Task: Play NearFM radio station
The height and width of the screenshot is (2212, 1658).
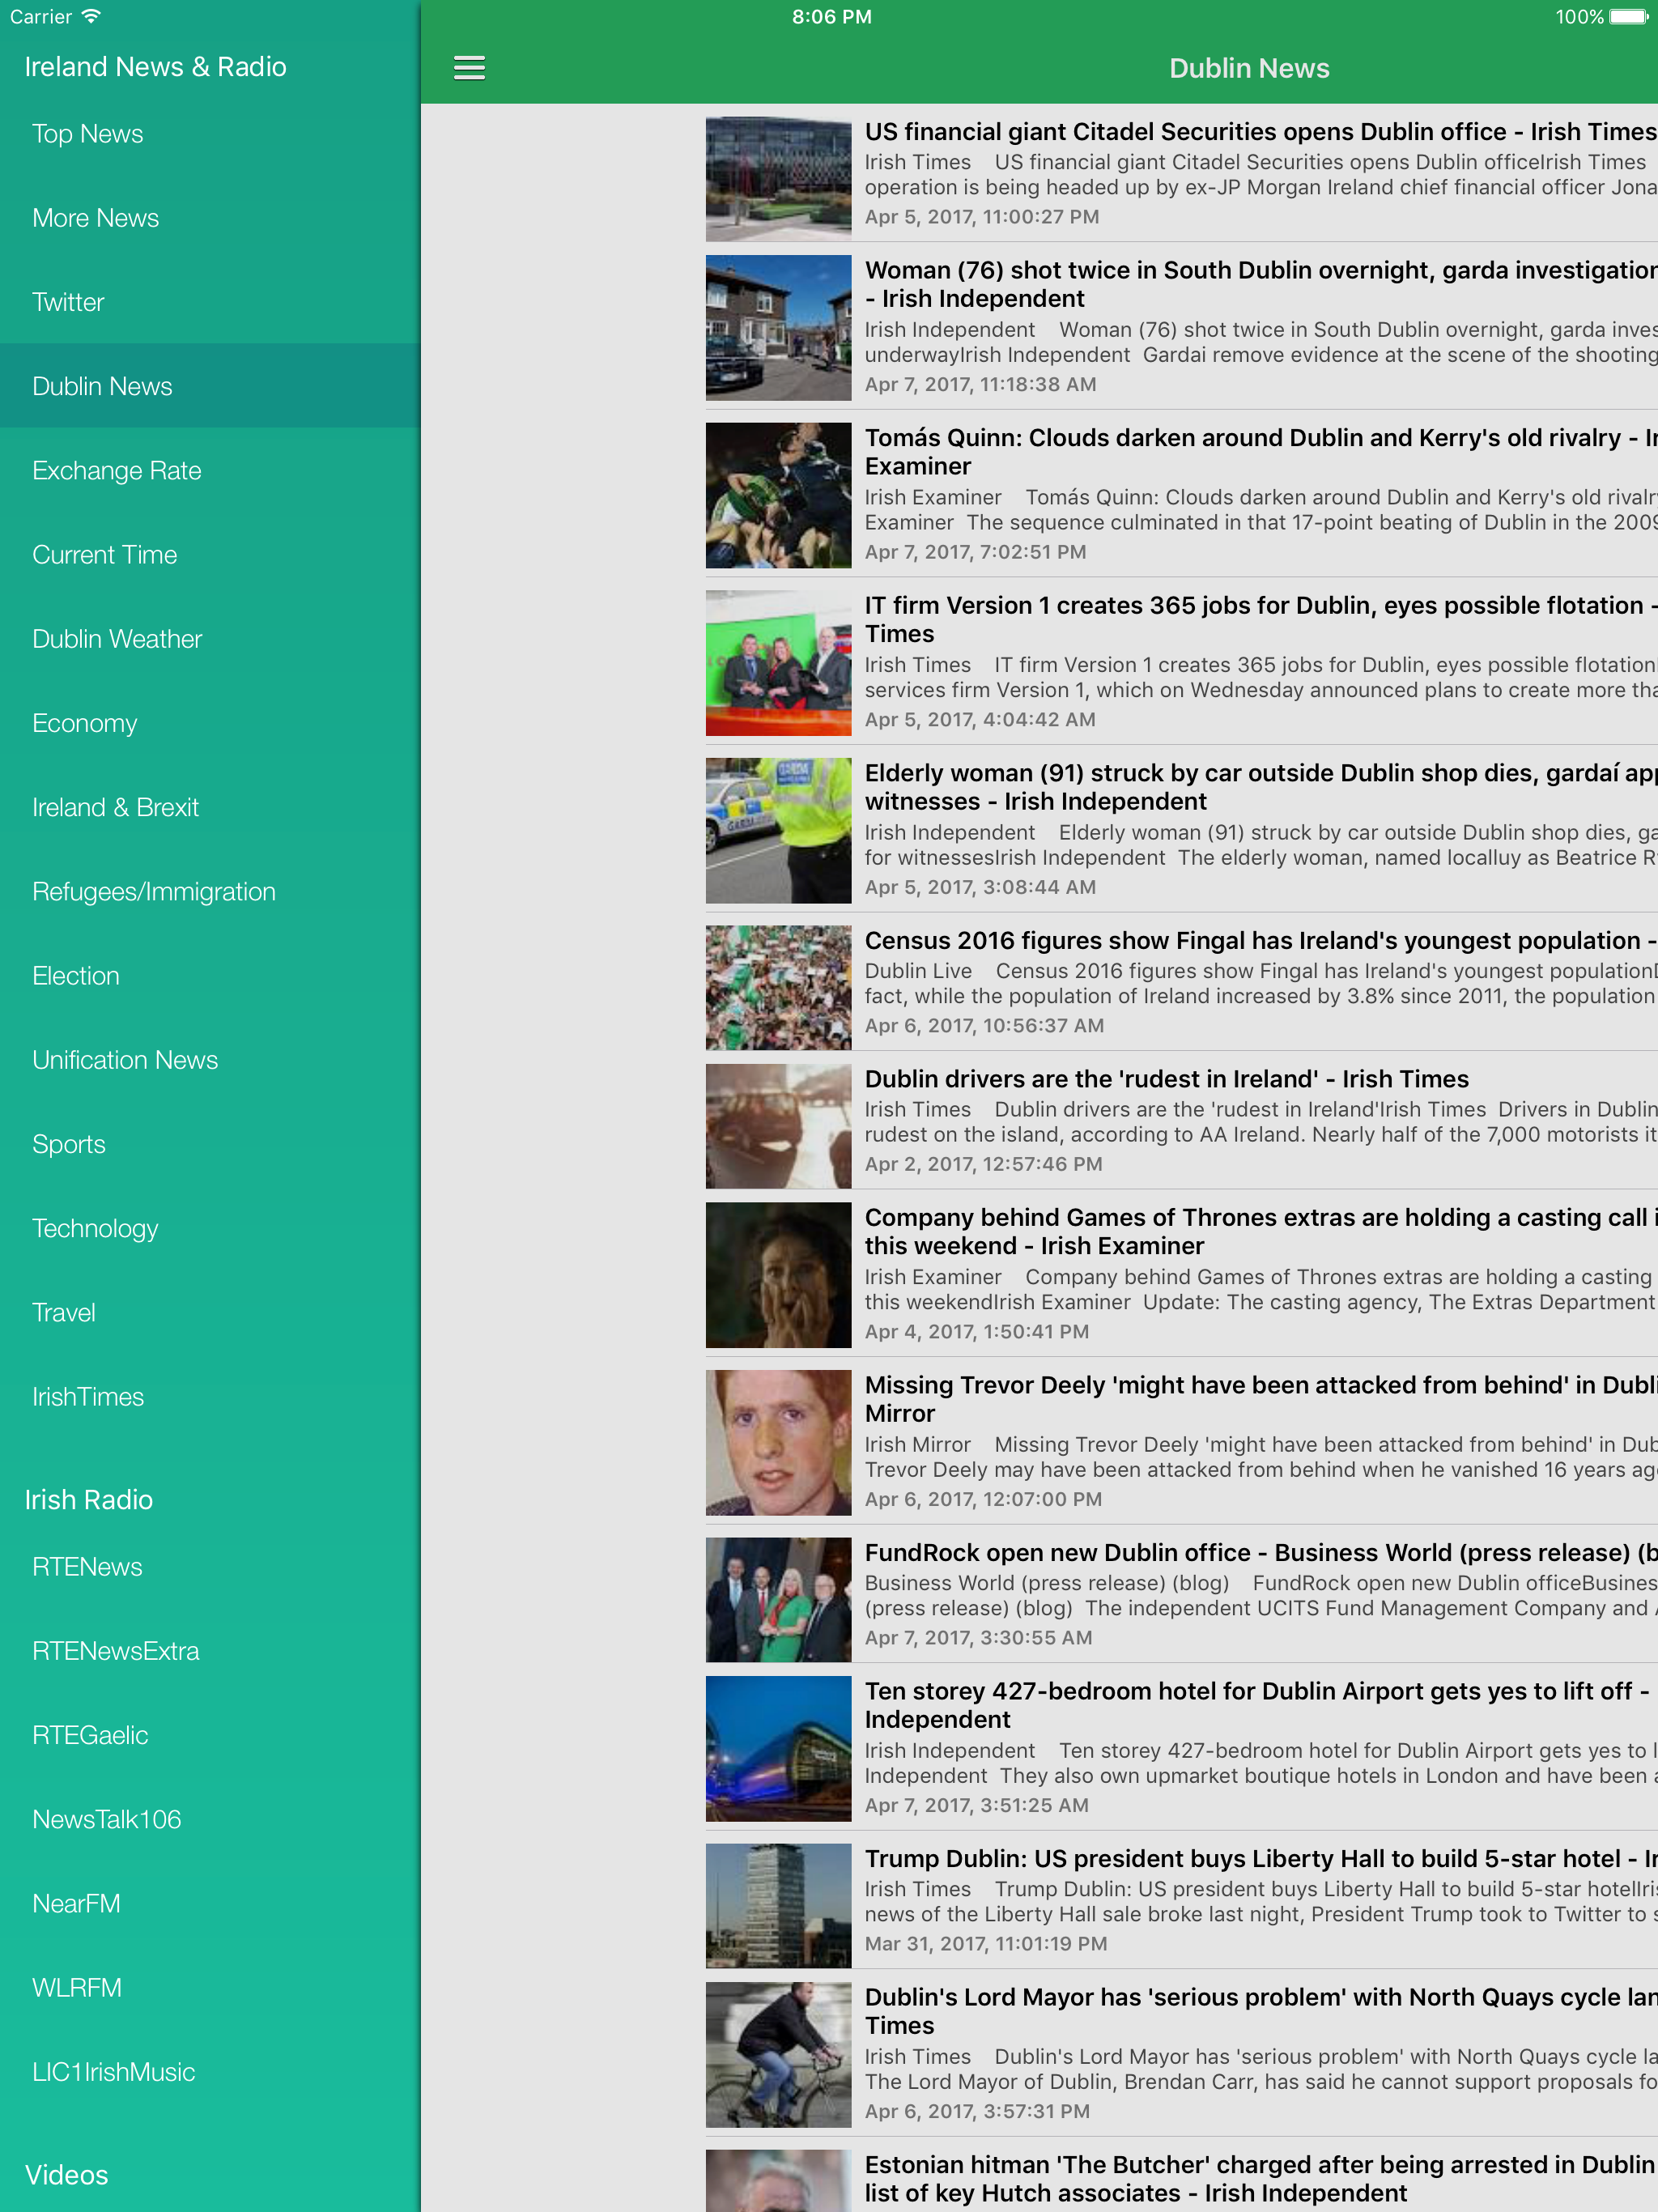Action: pyautogui.click(x=210, y=1904)
